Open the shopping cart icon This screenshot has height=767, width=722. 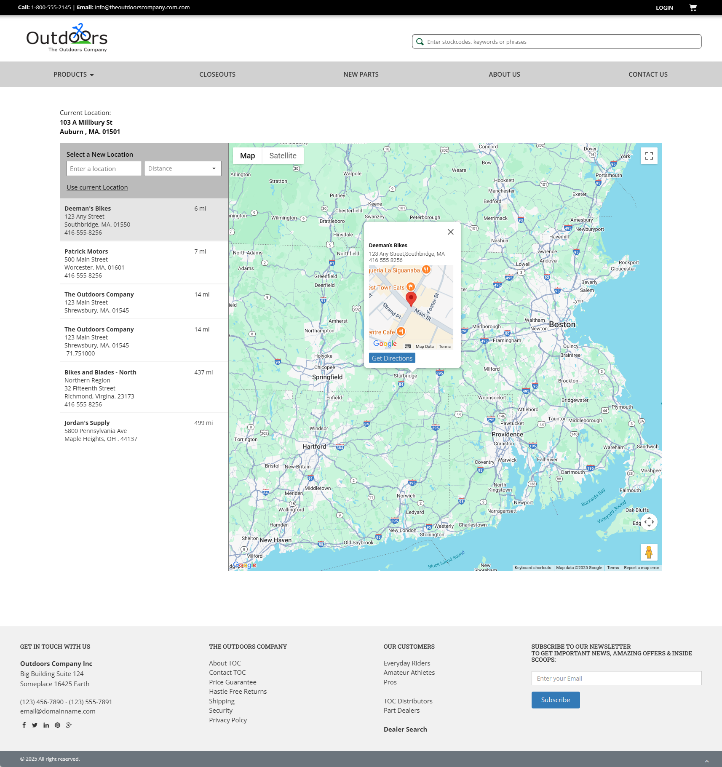tap(693, 8)
